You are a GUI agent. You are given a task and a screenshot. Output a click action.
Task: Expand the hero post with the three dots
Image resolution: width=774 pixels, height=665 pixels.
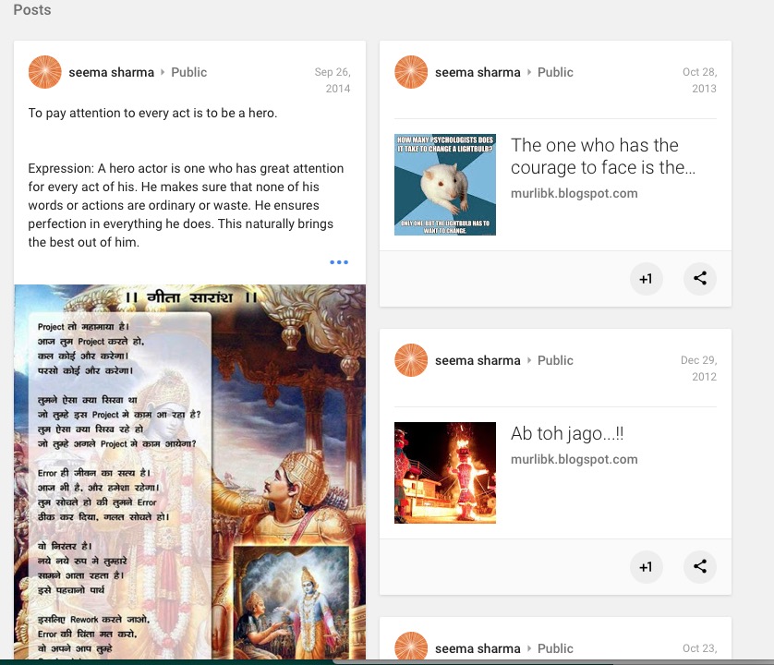(x=339, y=262)
